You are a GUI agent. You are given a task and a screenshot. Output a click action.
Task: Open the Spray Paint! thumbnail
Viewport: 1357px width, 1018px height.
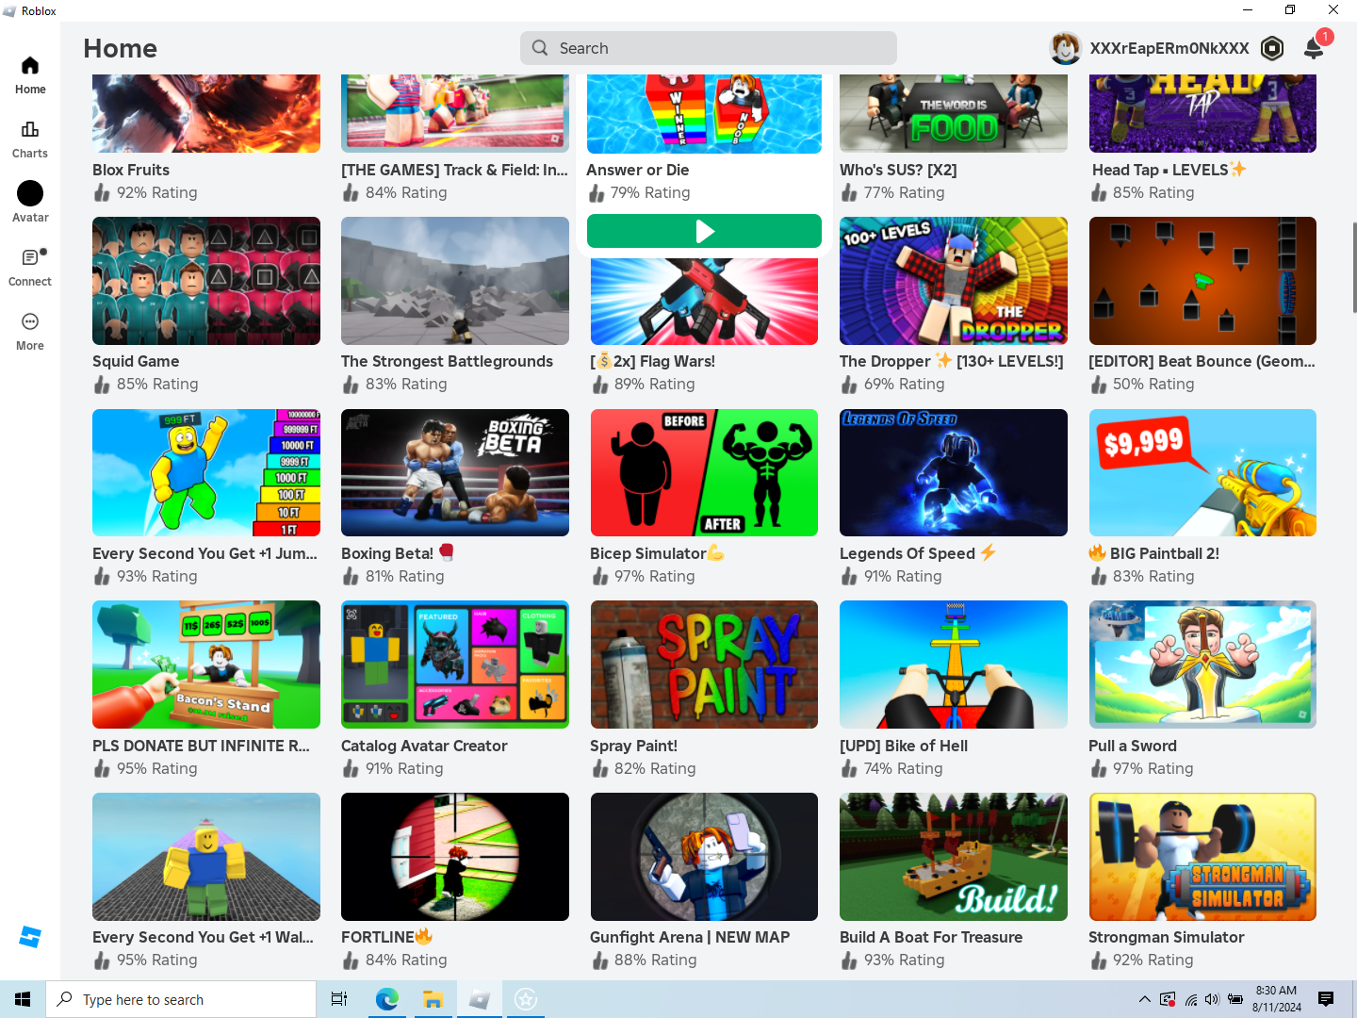pos(704,665)
